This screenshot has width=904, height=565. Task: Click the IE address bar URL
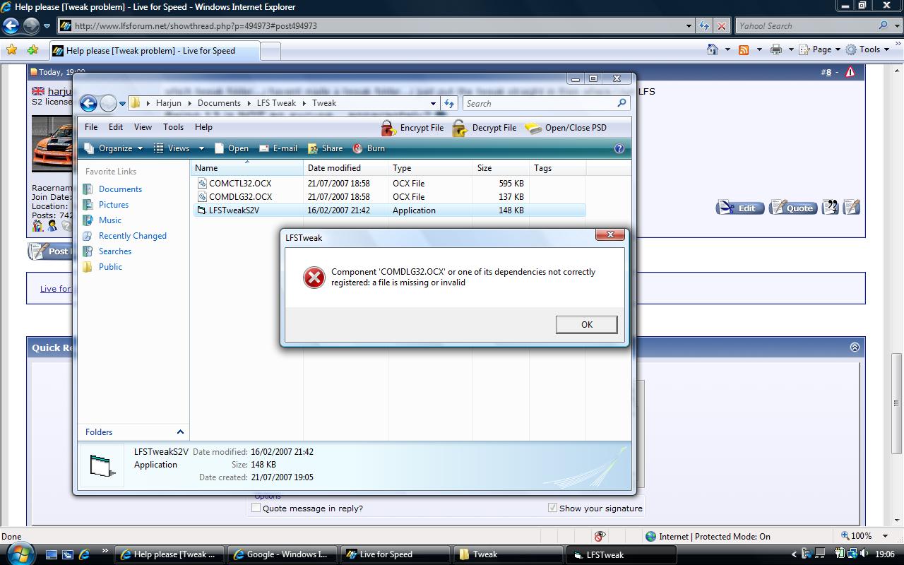click(196, 26)
